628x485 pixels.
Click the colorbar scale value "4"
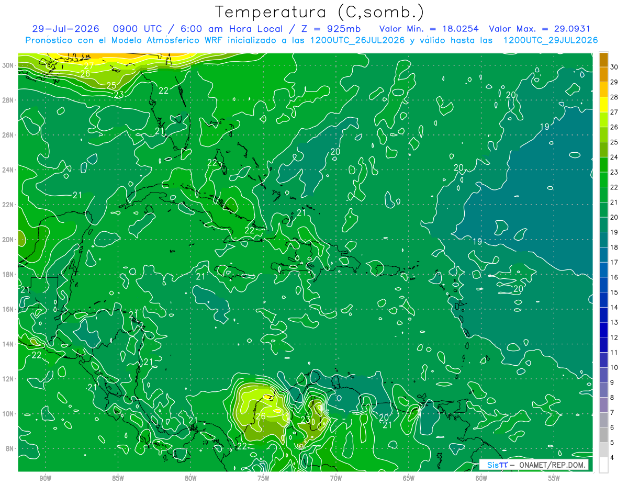click(x=612, y=458)
